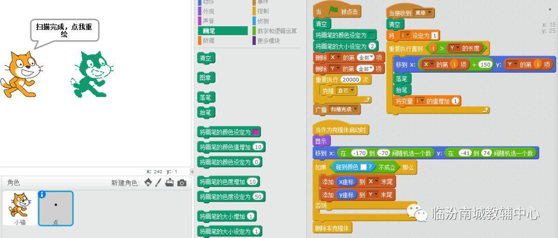Click the 角色 panel label
Viewport: 558px width, 238px height.
(13, 183)
